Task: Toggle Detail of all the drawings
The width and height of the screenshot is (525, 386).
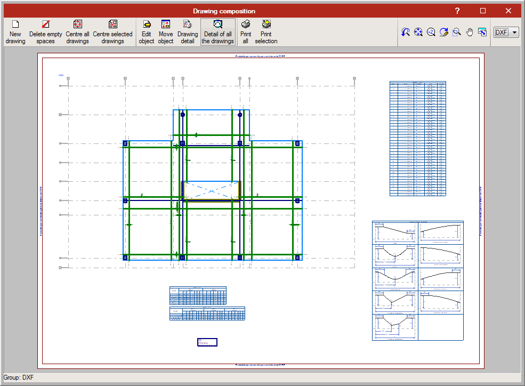Action: pyautogui.click(x=217, y=32)
